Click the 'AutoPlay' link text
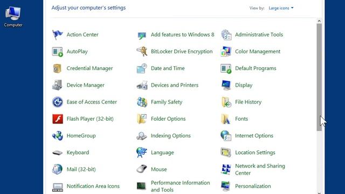This screenshot has width=345, height=194. coord(77,52)
